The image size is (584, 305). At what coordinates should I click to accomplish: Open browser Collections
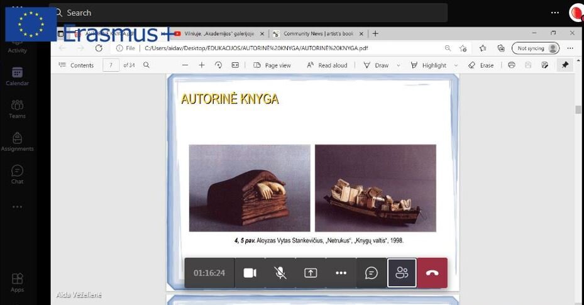coord(501,48)
